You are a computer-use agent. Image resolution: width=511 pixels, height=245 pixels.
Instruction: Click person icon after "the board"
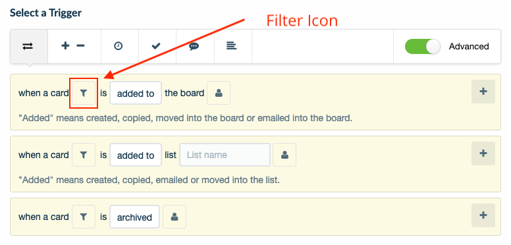point(219,93)
